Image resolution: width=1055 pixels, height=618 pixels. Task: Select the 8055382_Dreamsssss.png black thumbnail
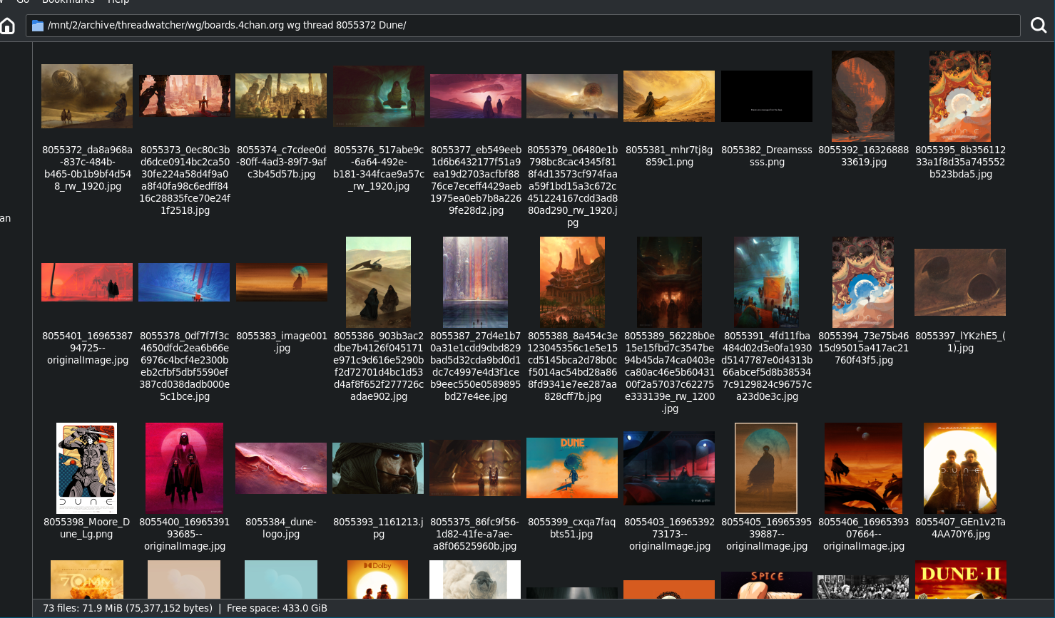pos(766,96)
